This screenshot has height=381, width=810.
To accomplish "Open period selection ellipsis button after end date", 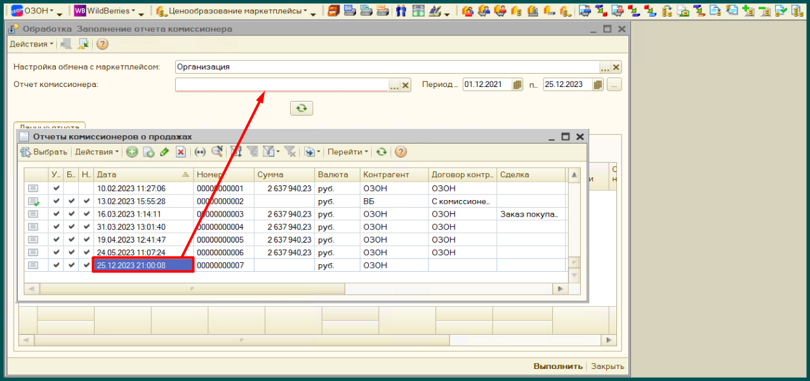I will (614, 84).
